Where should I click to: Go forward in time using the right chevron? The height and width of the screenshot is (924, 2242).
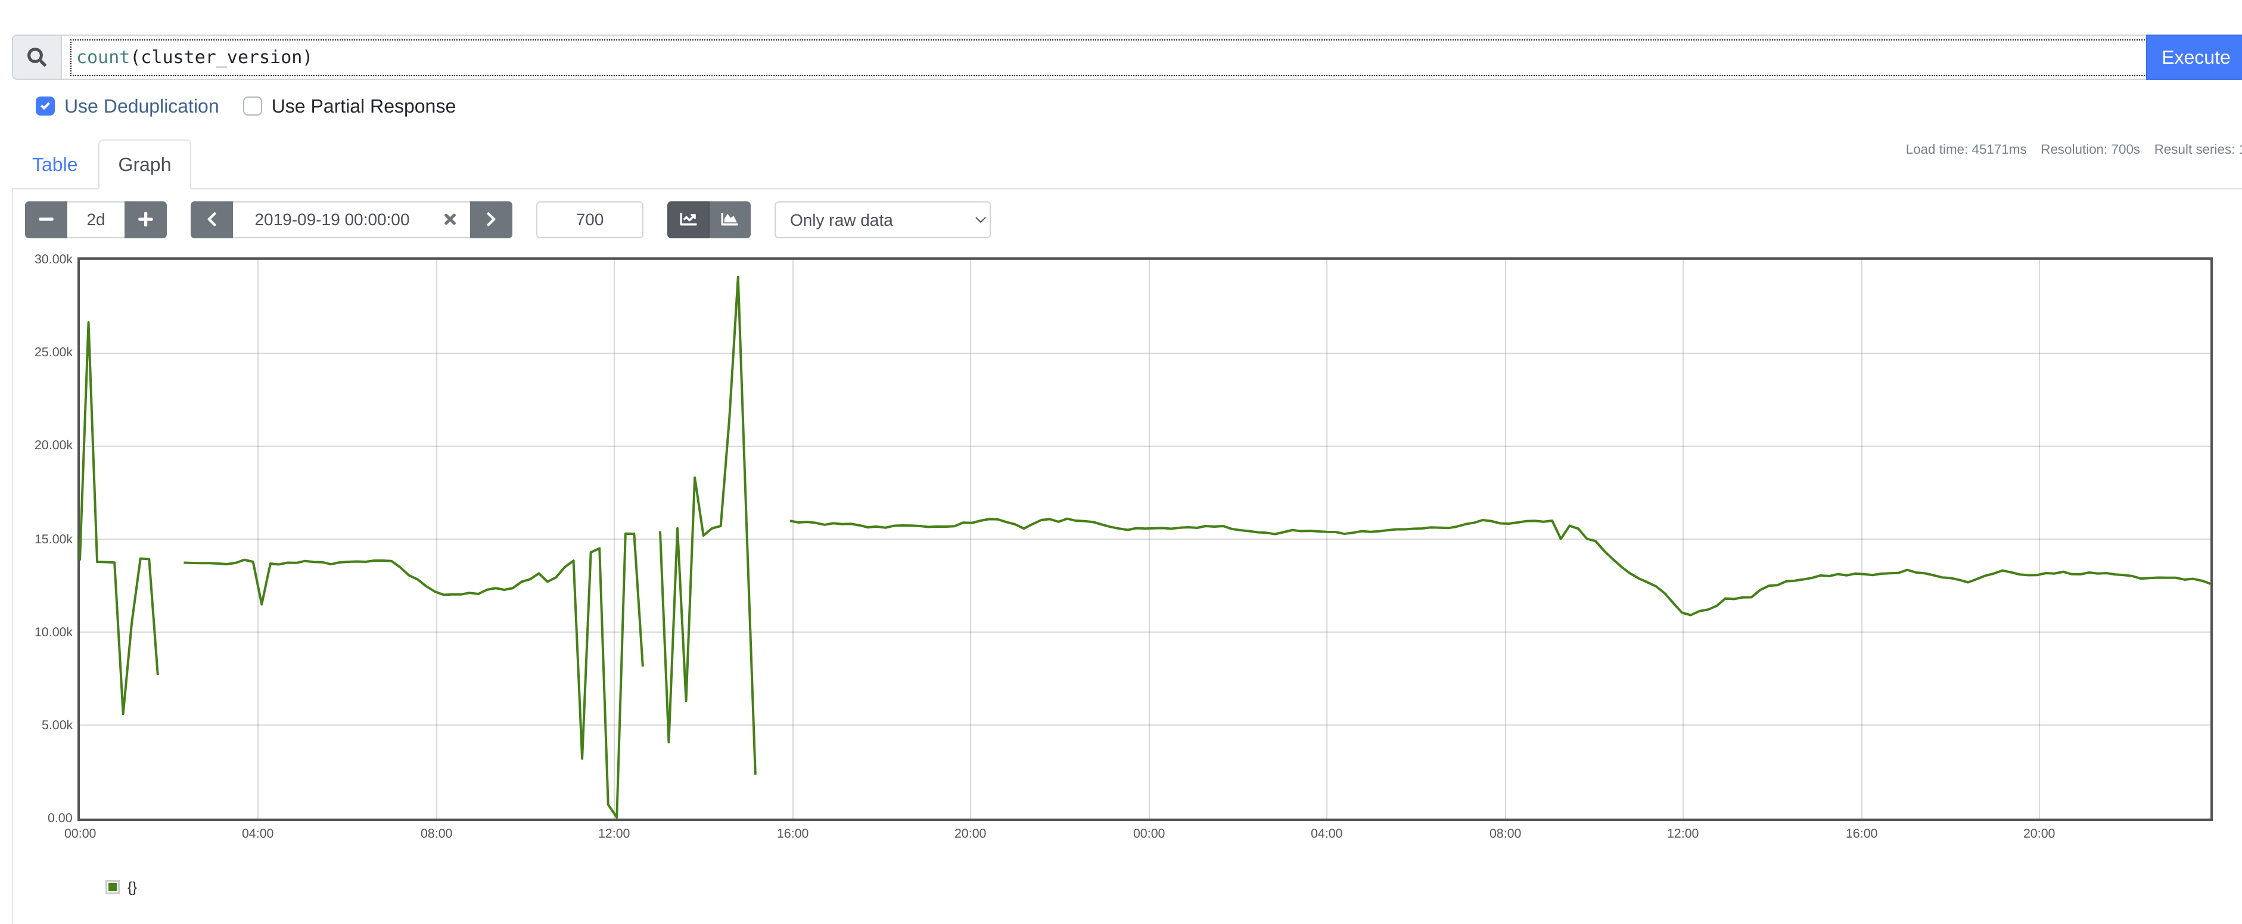point(492,219)
